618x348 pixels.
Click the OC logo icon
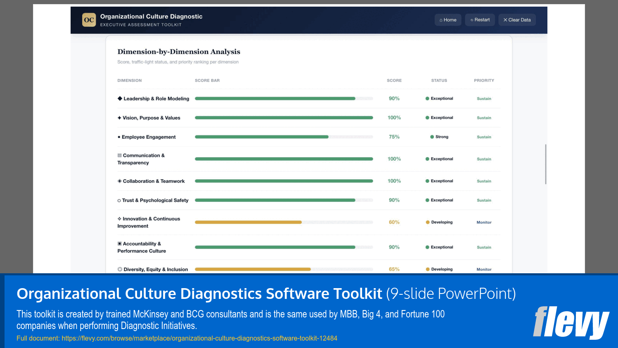[x=89, y=20]
